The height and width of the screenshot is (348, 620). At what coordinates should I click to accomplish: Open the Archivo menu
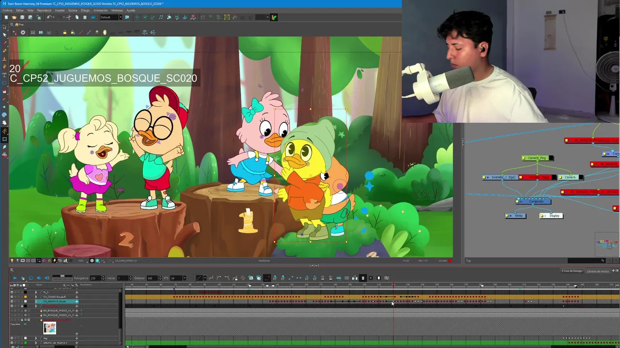click(x=7, y=10)
